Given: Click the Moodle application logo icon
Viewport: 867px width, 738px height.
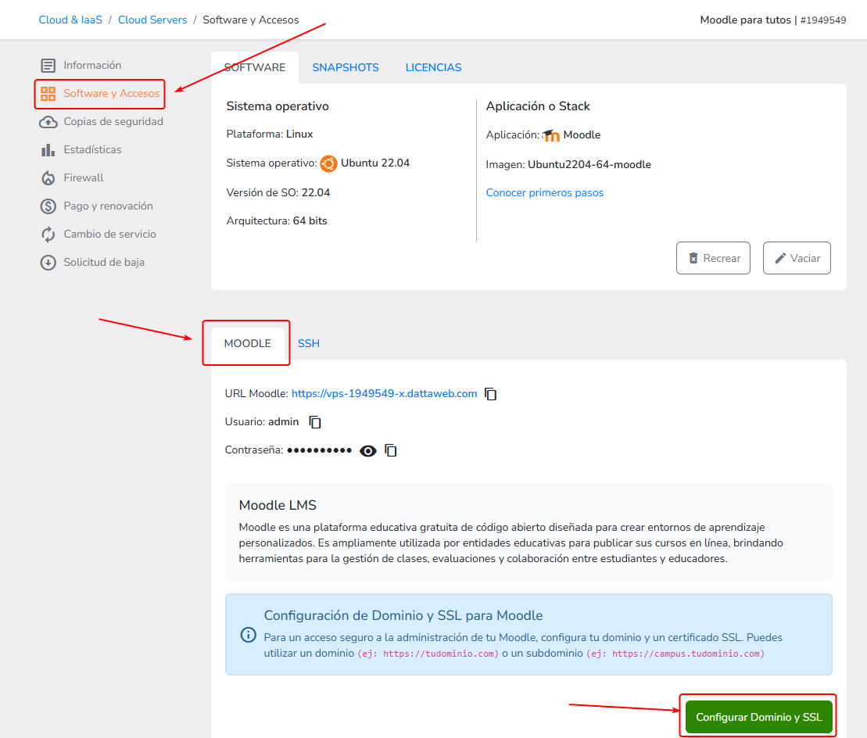Looking at the screenshot, I should [550, 135].
